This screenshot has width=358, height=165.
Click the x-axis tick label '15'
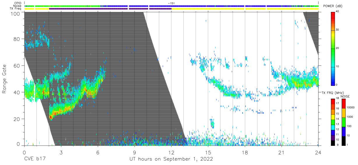[208, 152]
